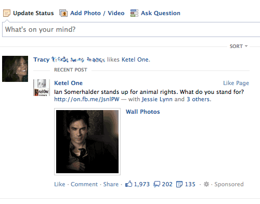Screen dimensions: 260x204
Task: Switch to the Add Photo / Video tab
Action: (x=97, y=13)
